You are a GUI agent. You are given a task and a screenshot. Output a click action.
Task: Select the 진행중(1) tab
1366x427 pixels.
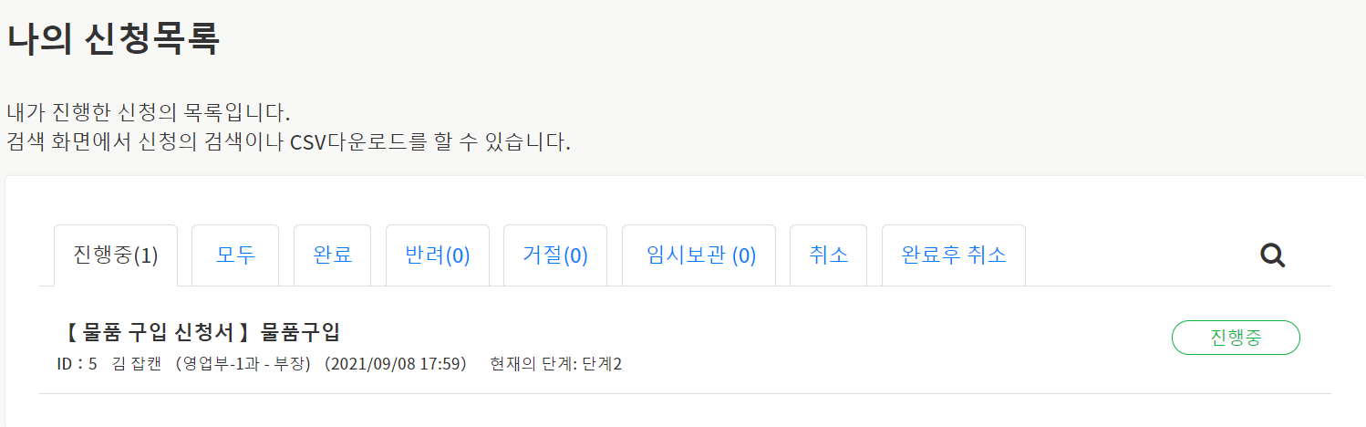[116, 255]
